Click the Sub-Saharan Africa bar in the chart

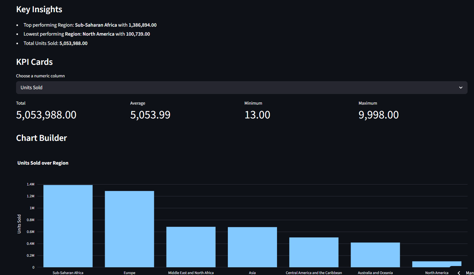click(68, 226)
